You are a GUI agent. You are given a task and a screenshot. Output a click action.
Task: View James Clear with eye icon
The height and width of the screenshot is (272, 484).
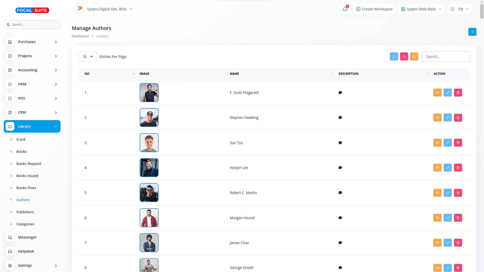point(437,243)
